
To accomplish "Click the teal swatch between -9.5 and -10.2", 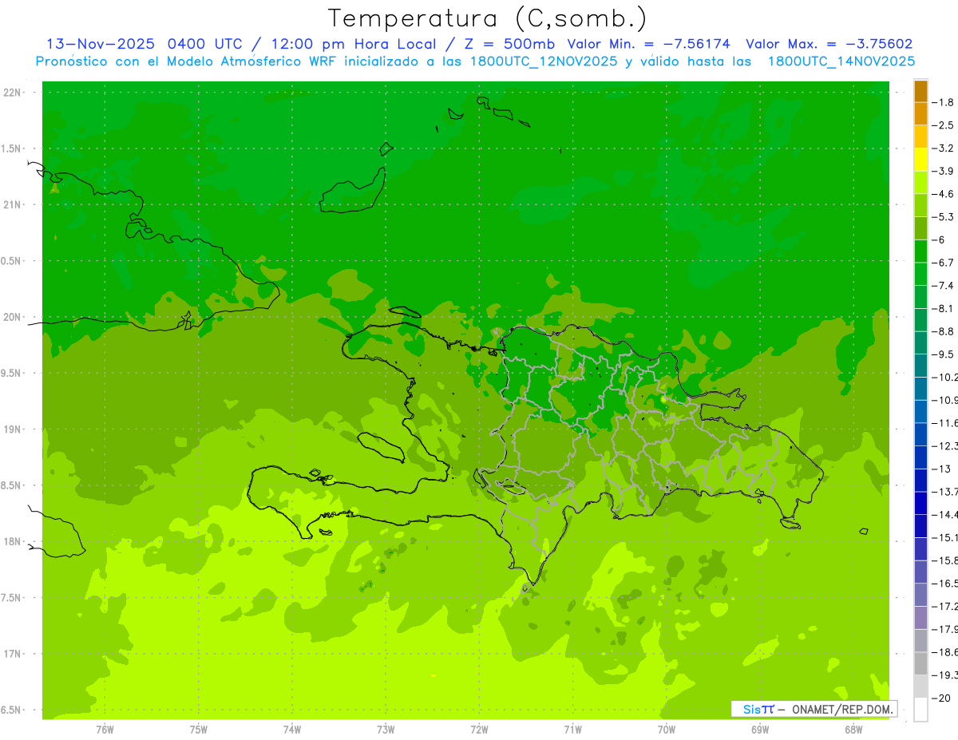I will (920, 366).
